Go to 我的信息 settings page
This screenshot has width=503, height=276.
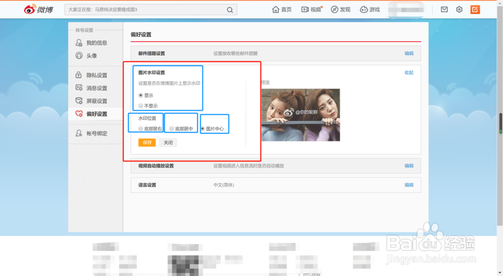97,43
